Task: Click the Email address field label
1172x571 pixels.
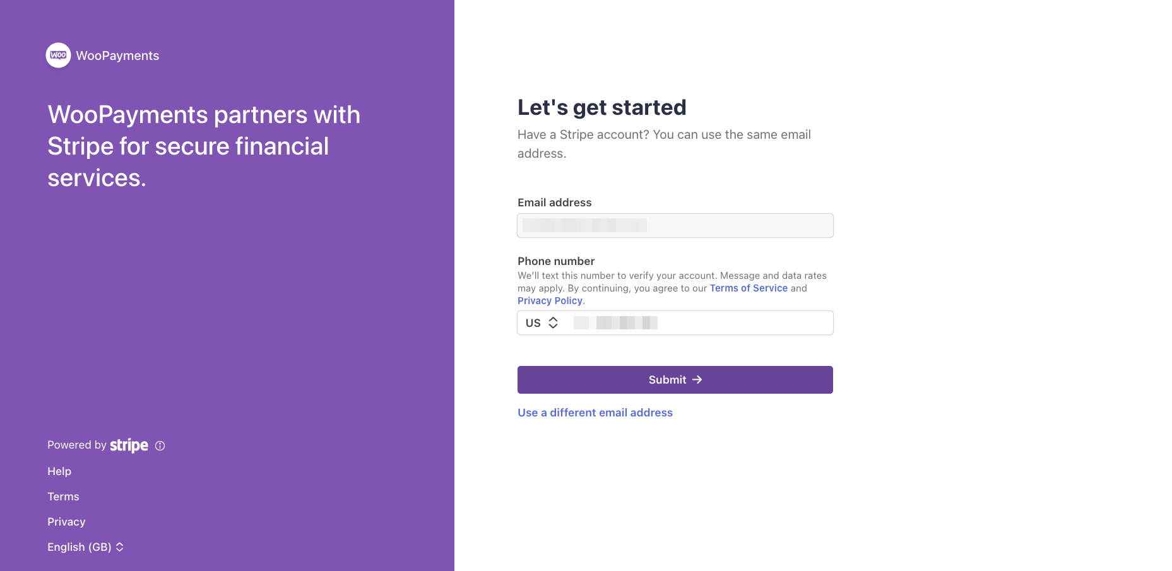Action: point(554,203)
